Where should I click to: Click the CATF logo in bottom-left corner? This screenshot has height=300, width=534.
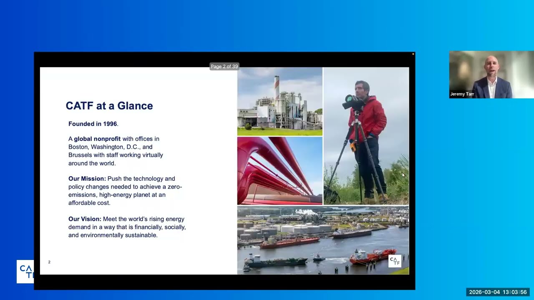coord(25,272)
